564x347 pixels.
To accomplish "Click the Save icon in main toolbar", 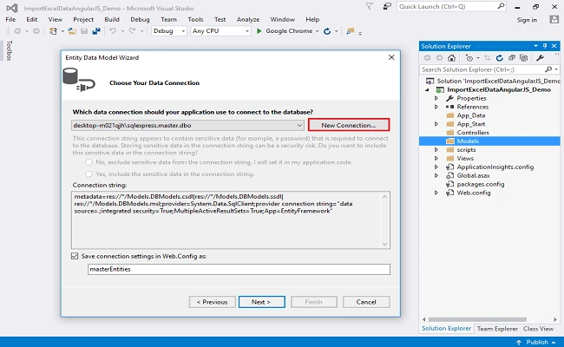I will (84, 31).
